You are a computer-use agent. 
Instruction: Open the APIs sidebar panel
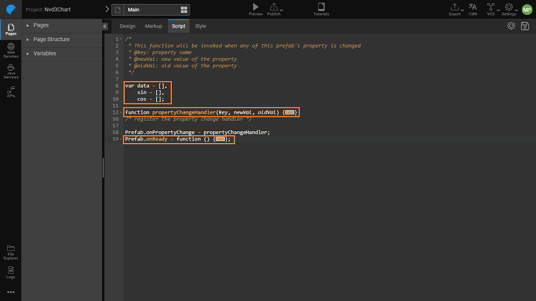point(10,91)
